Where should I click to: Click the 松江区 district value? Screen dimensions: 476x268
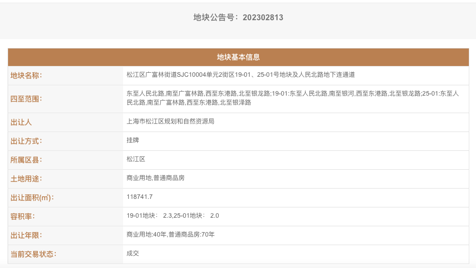[x=136, y=159]
